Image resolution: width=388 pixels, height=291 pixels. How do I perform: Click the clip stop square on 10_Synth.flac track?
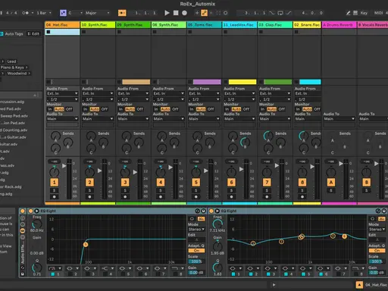click(x=84, y=32)
